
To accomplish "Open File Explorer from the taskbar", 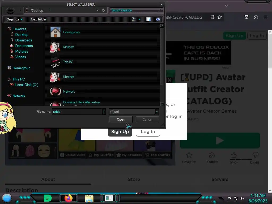I will [x=89, y=198].
